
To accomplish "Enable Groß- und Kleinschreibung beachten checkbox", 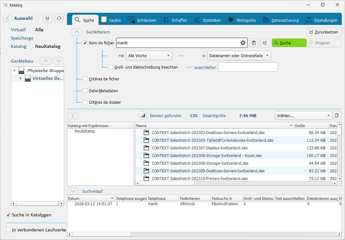I will [111, 67].
